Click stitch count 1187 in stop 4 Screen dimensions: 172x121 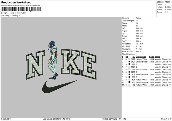pos(133,67)
